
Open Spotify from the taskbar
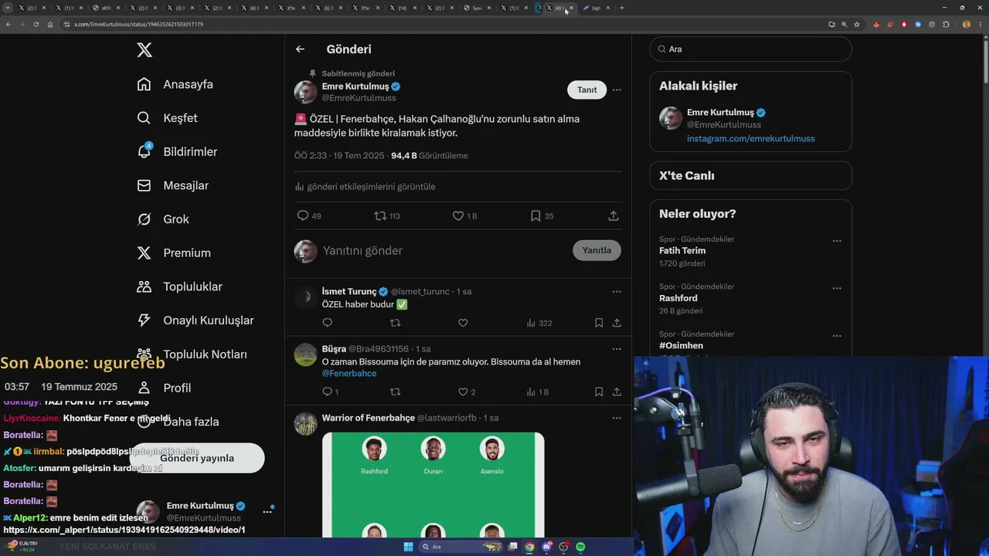coord(580,547)
